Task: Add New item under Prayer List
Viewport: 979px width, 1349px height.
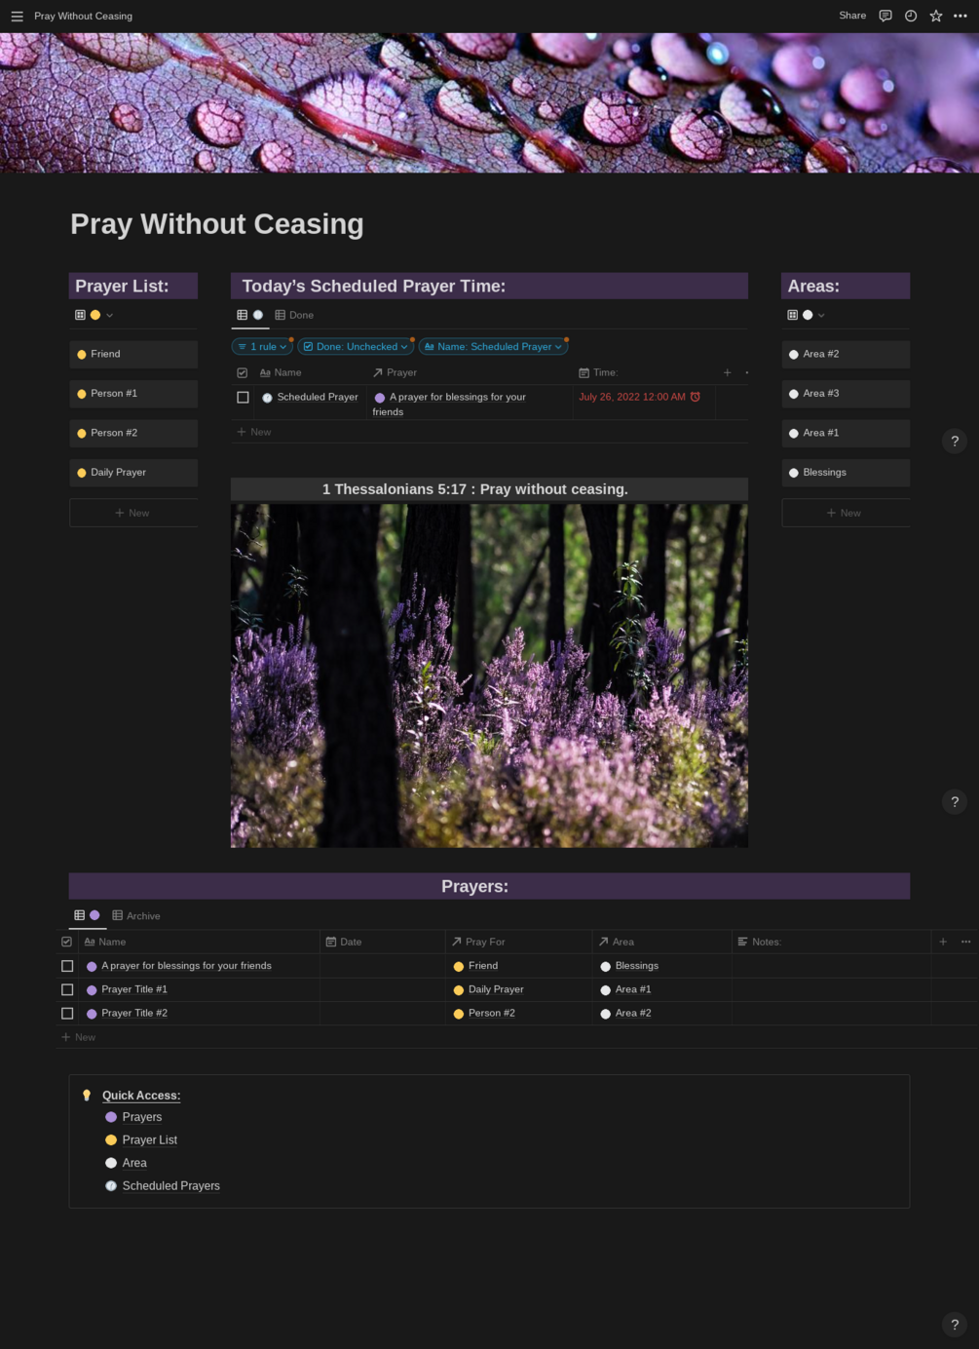Action: [133, 513]
